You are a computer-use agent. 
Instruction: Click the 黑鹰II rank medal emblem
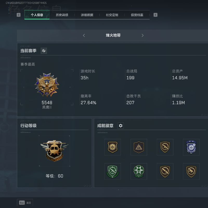click(47, 85)
